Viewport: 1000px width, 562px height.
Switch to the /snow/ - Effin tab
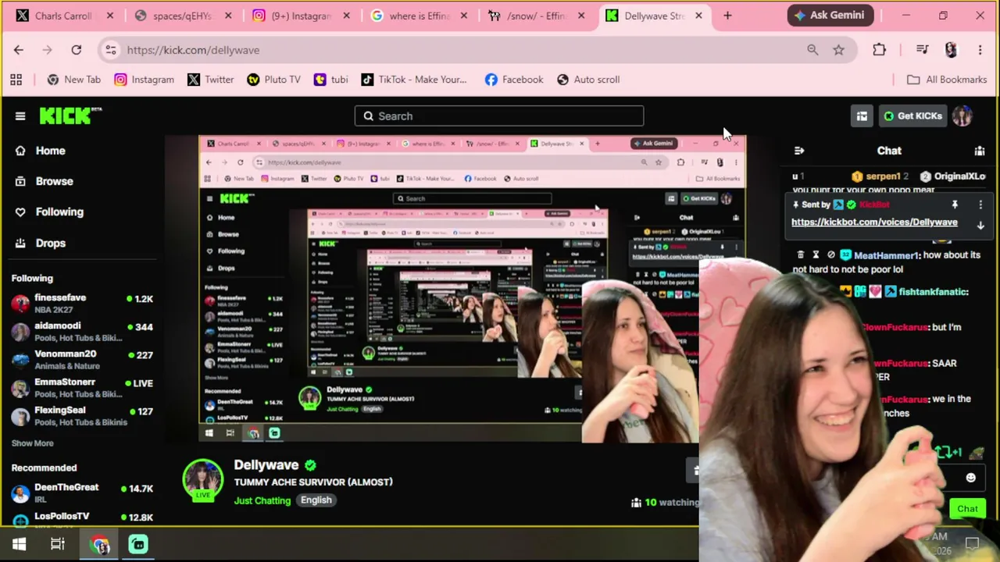[536, 16]
